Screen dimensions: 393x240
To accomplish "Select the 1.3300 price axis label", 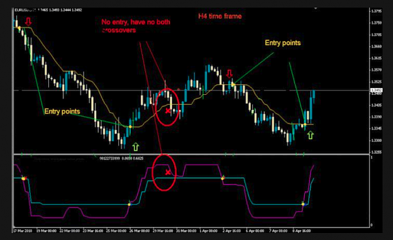I will [376, 140].
